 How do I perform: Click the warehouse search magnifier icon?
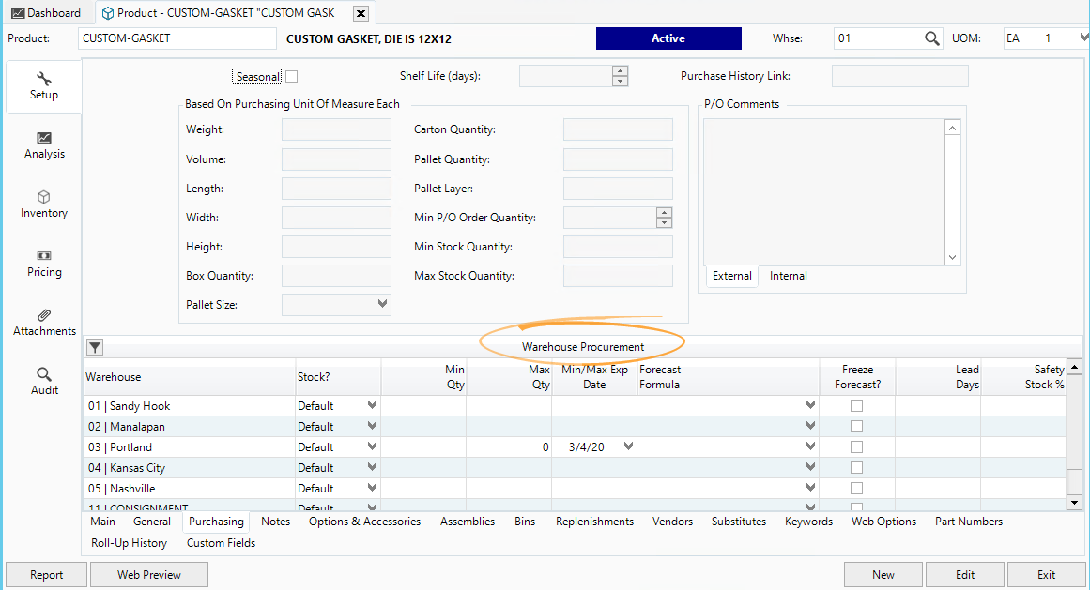tap(931, 38)
